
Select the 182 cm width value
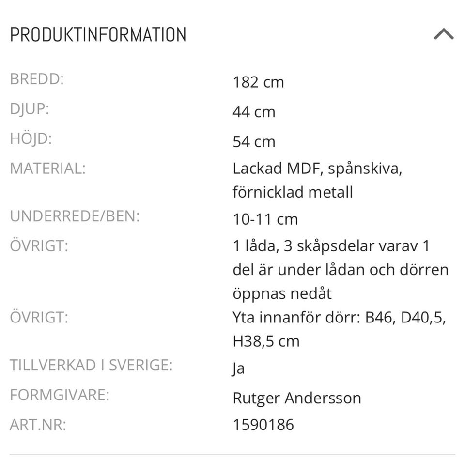(258, 82)
